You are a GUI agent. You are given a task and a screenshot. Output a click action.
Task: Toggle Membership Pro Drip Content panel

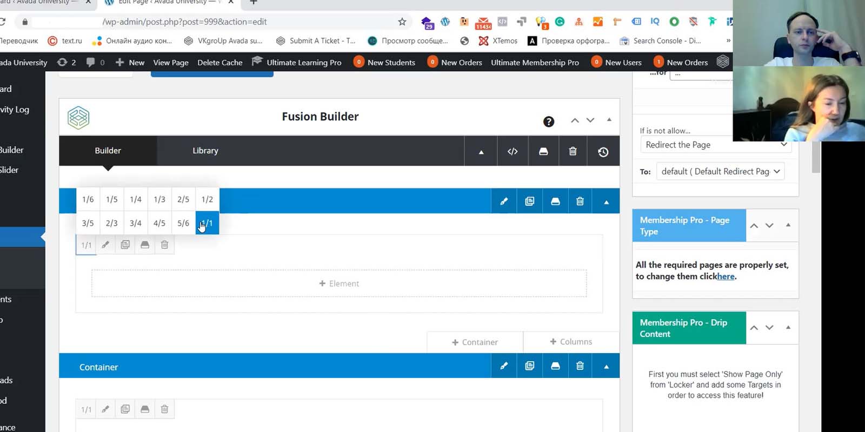tap(788, 327)
